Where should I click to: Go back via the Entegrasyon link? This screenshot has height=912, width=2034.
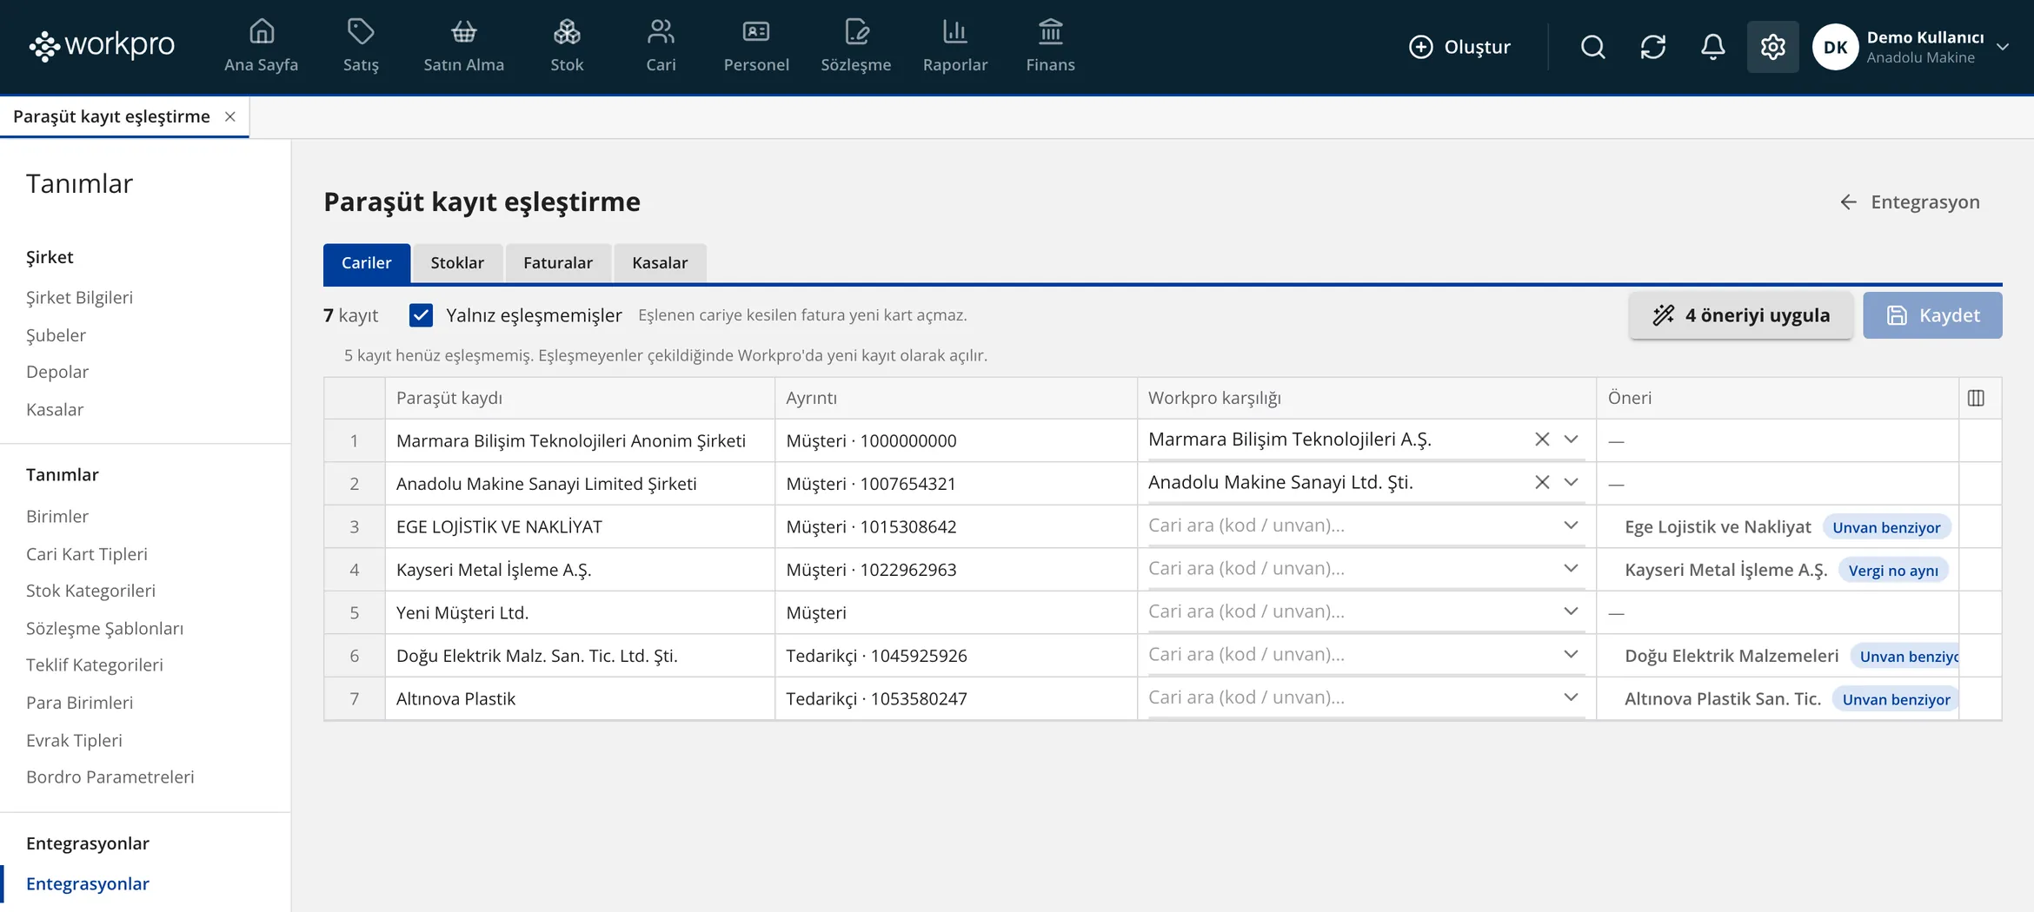click(x=1910, y=202)
